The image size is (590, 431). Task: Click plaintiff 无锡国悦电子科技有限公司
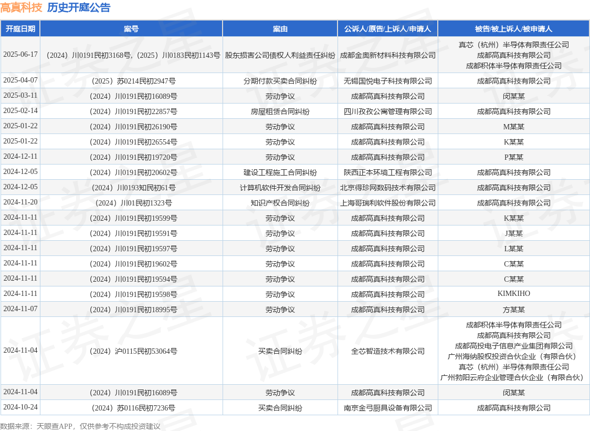387,81
